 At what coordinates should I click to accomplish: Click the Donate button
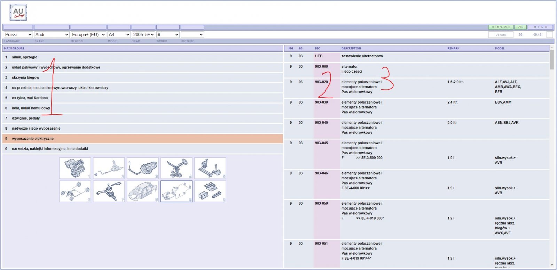point(501,35)
